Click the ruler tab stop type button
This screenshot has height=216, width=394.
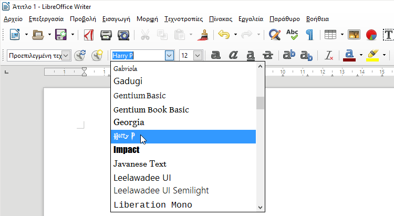tap(6, 73)
